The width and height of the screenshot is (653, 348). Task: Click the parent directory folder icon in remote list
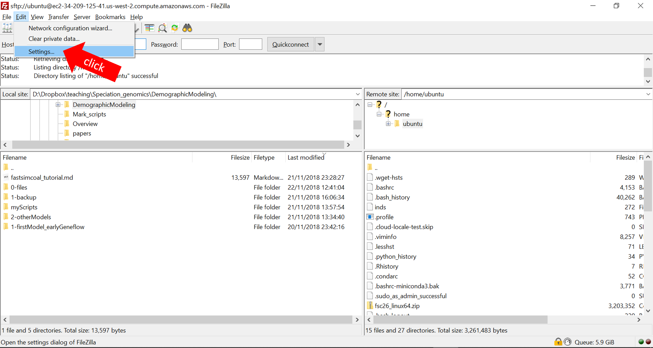pyautogui.click(x=370, y=167)
